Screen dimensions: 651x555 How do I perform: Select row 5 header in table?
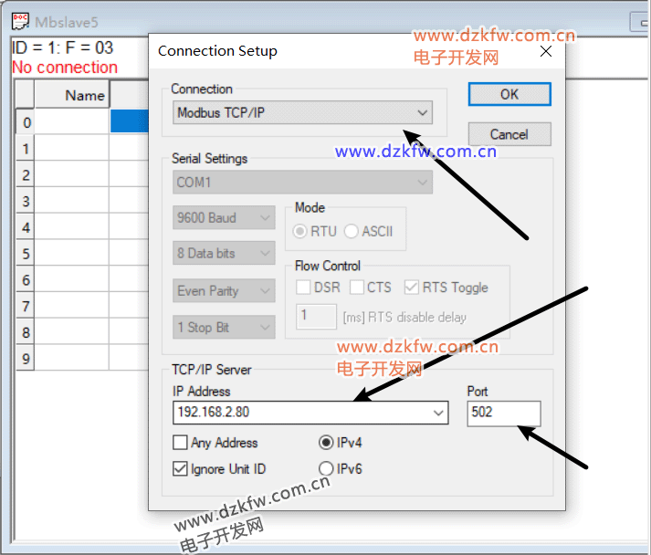[x=26, y=254]
